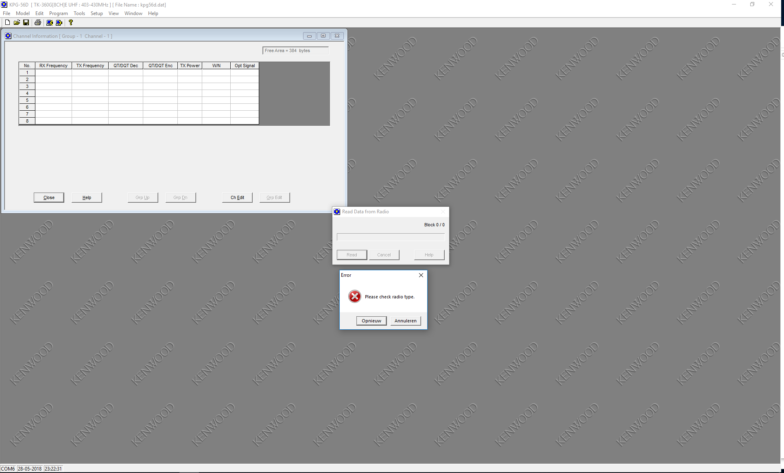Click the Read Data from Radio dialog icon
The height and width of the screenshot is (473, 784).
pos(337,212)
